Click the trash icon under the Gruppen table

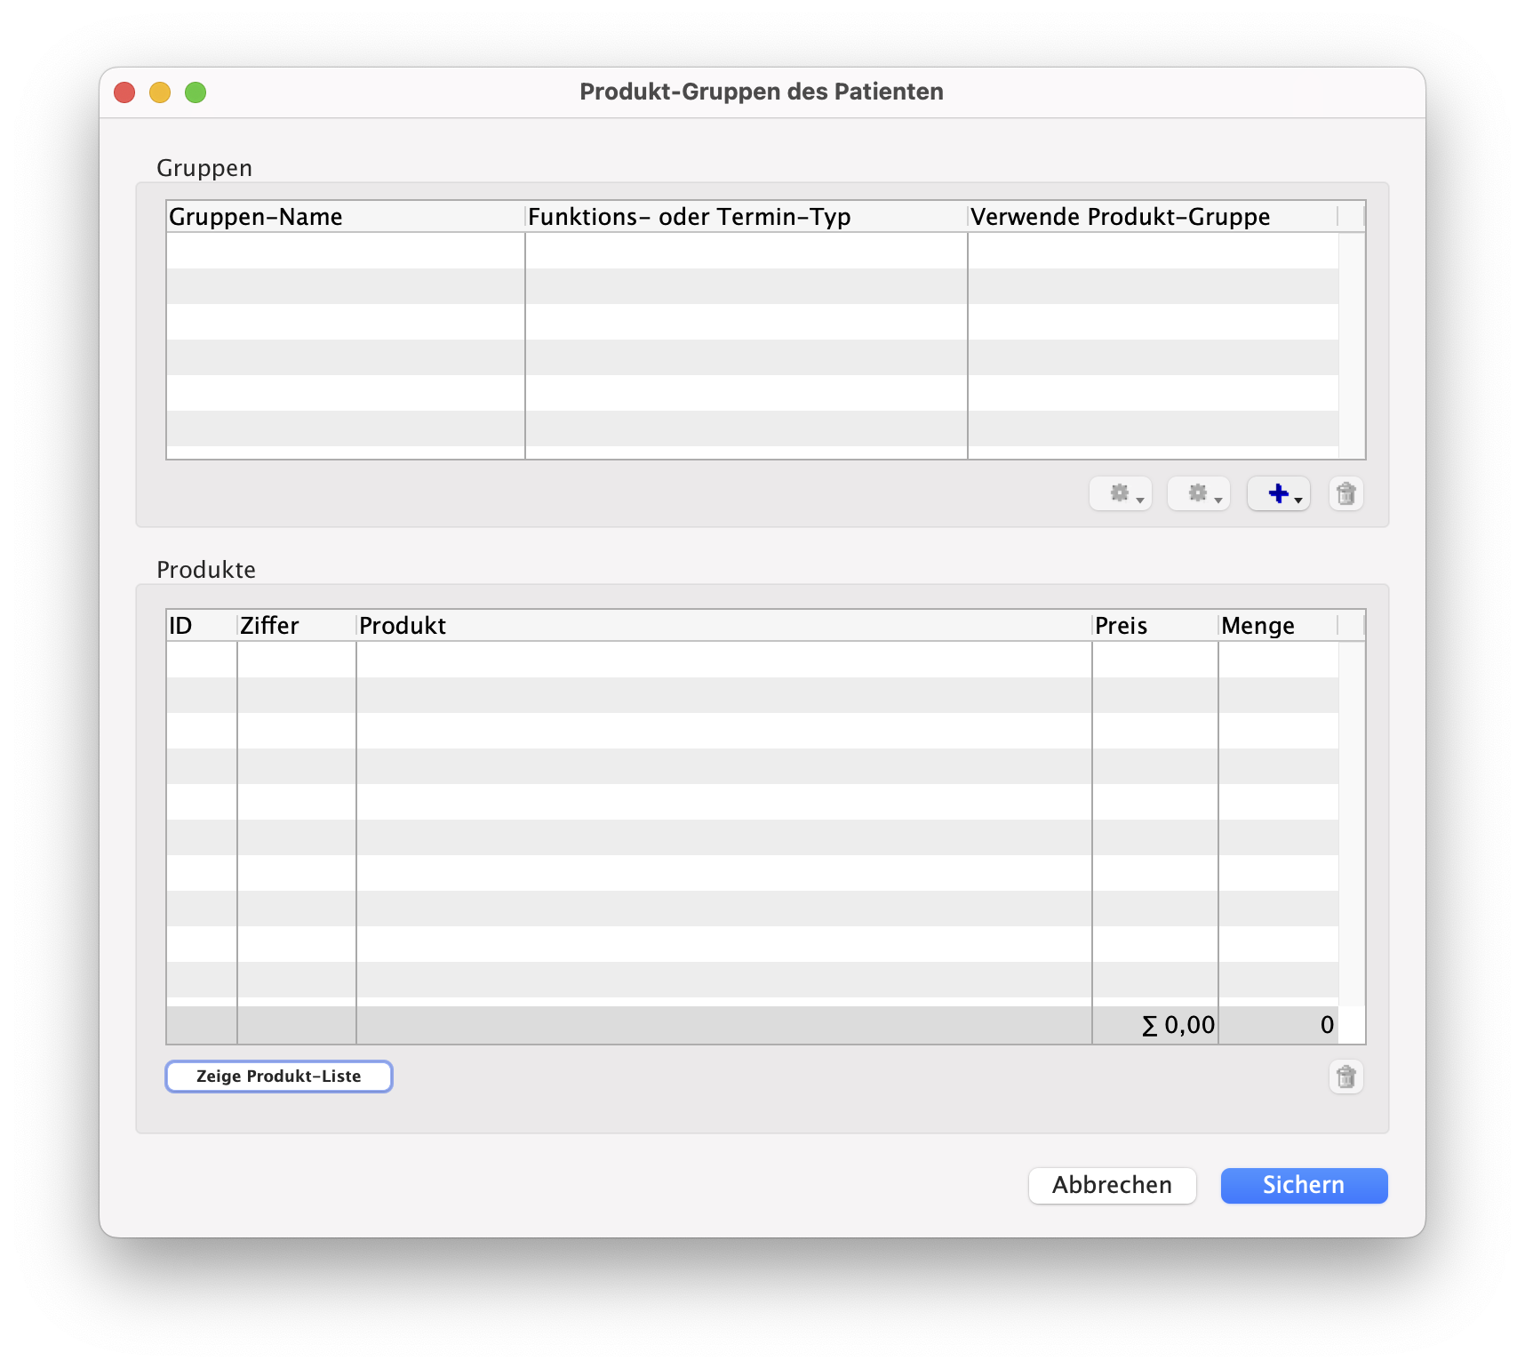tap(1345, 493)
